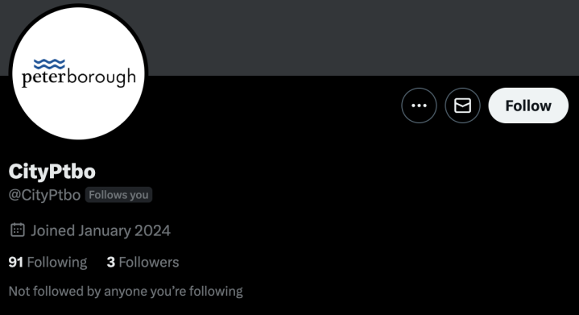
Task: Click the Joined January 2024 text
Action: 101,230
